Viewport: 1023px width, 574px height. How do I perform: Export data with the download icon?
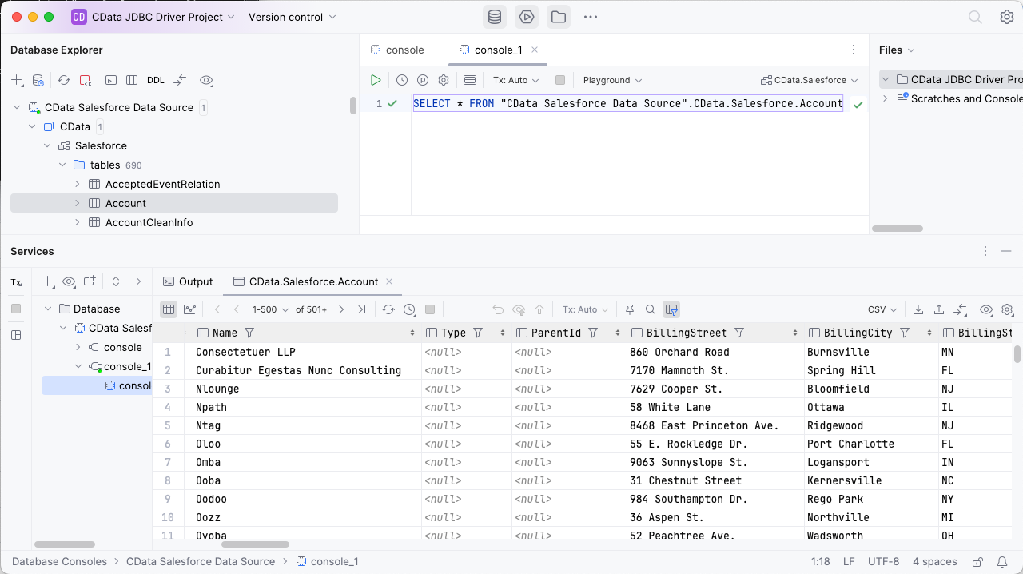tap(918, 309)
